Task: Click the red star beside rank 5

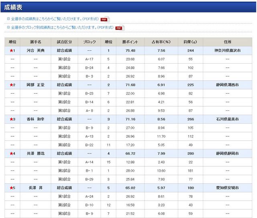Action: pyautogui.click(x=11, y=188)
